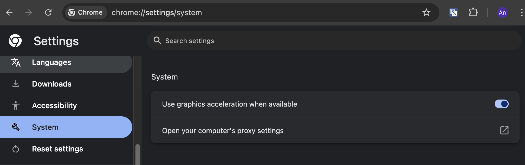Bookmark this page with the star icon
Viewport: 525px width, 165px height.
tap(426, 12)
